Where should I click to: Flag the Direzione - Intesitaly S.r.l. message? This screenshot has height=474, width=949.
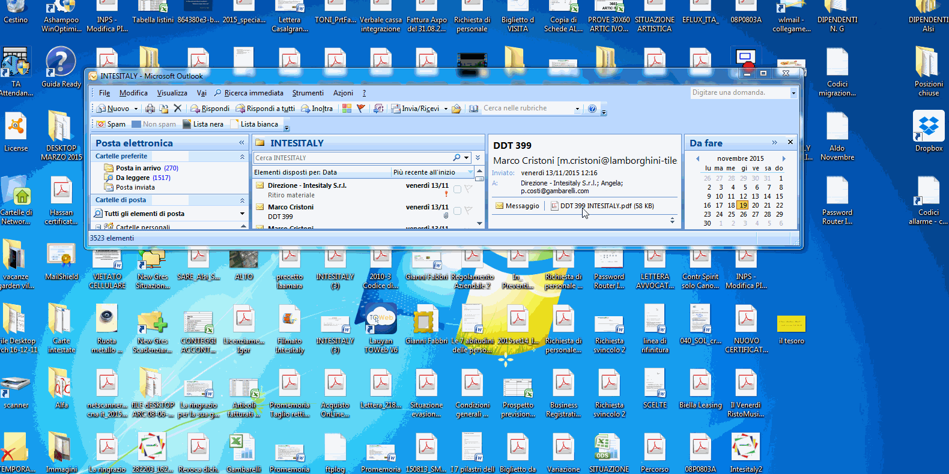(x=468, y=189)
